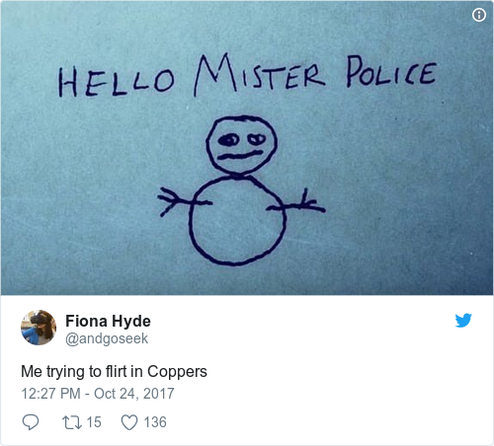Open the snowman drawing image
Image resolution: width=494 pixels, height=446 pixels.
point(247,148)
